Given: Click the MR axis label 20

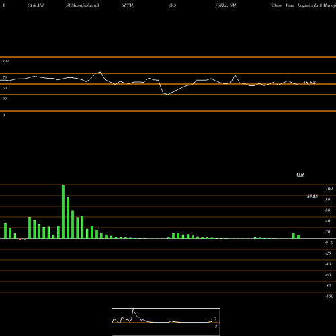Looking at the screenshot, I should [328, 232].
